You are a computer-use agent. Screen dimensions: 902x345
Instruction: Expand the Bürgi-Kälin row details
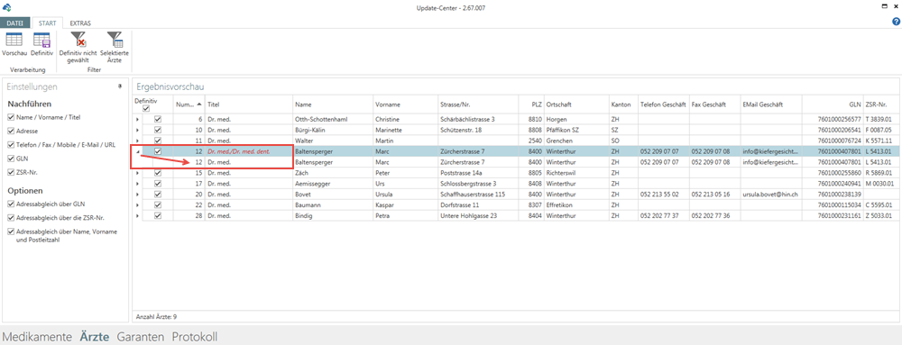137,131
